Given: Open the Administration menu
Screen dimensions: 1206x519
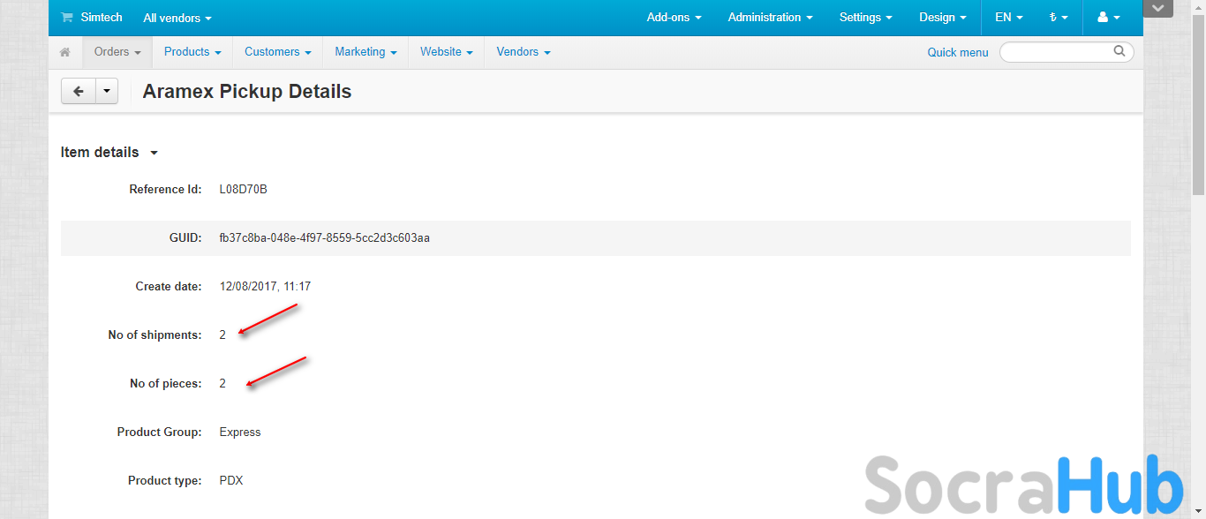Looking at the screenshot, I should coord(770,18).
